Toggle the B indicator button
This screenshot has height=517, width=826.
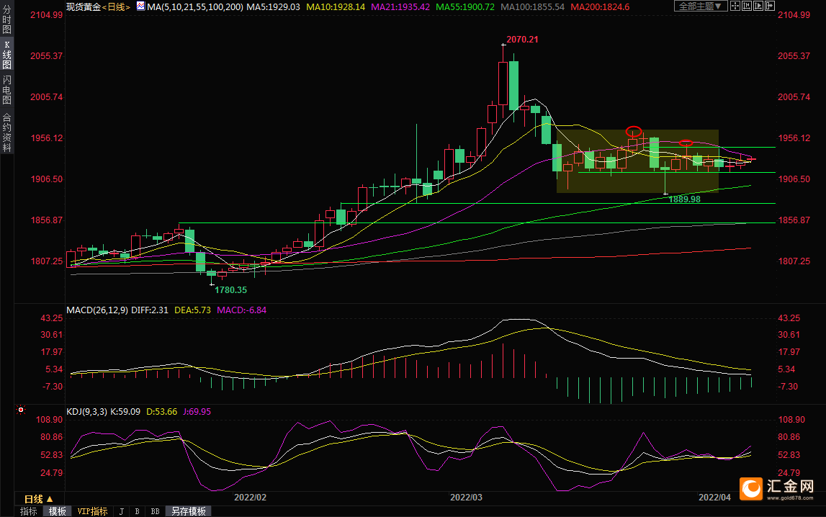pyautogui.click(x=137, y=511)
